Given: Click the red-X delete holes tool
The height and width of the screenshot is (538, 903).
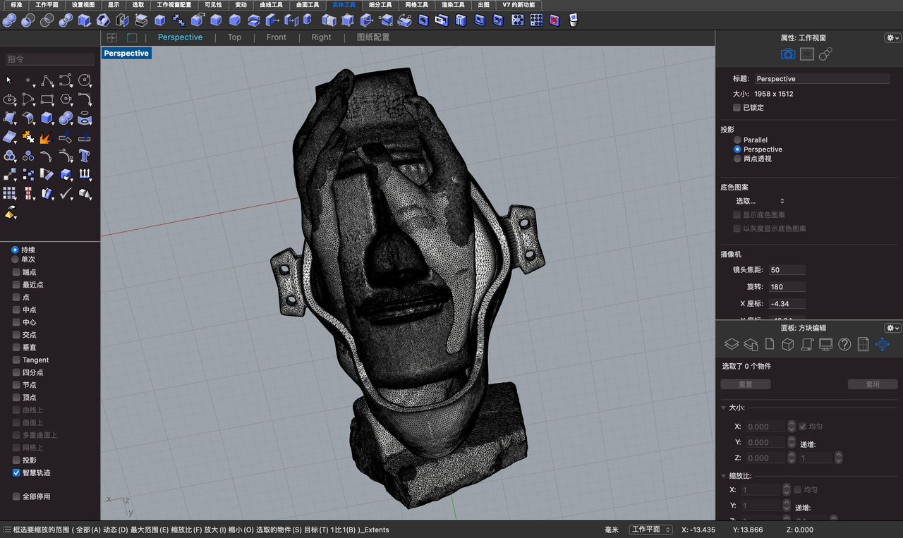Looking at the screenshot, I should [x=554, y=20].
